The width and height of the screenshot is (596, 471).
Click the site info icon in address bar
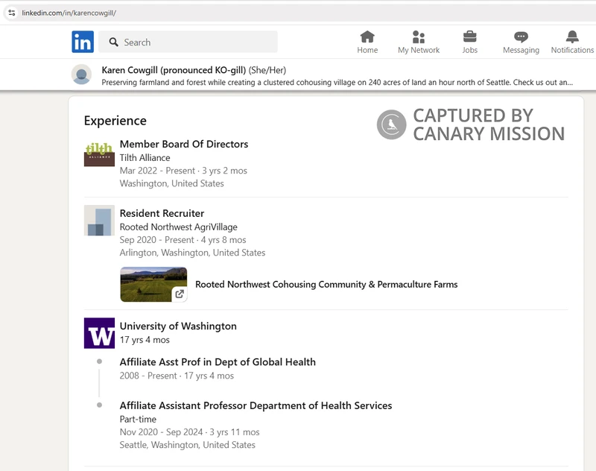coord(12,13)
